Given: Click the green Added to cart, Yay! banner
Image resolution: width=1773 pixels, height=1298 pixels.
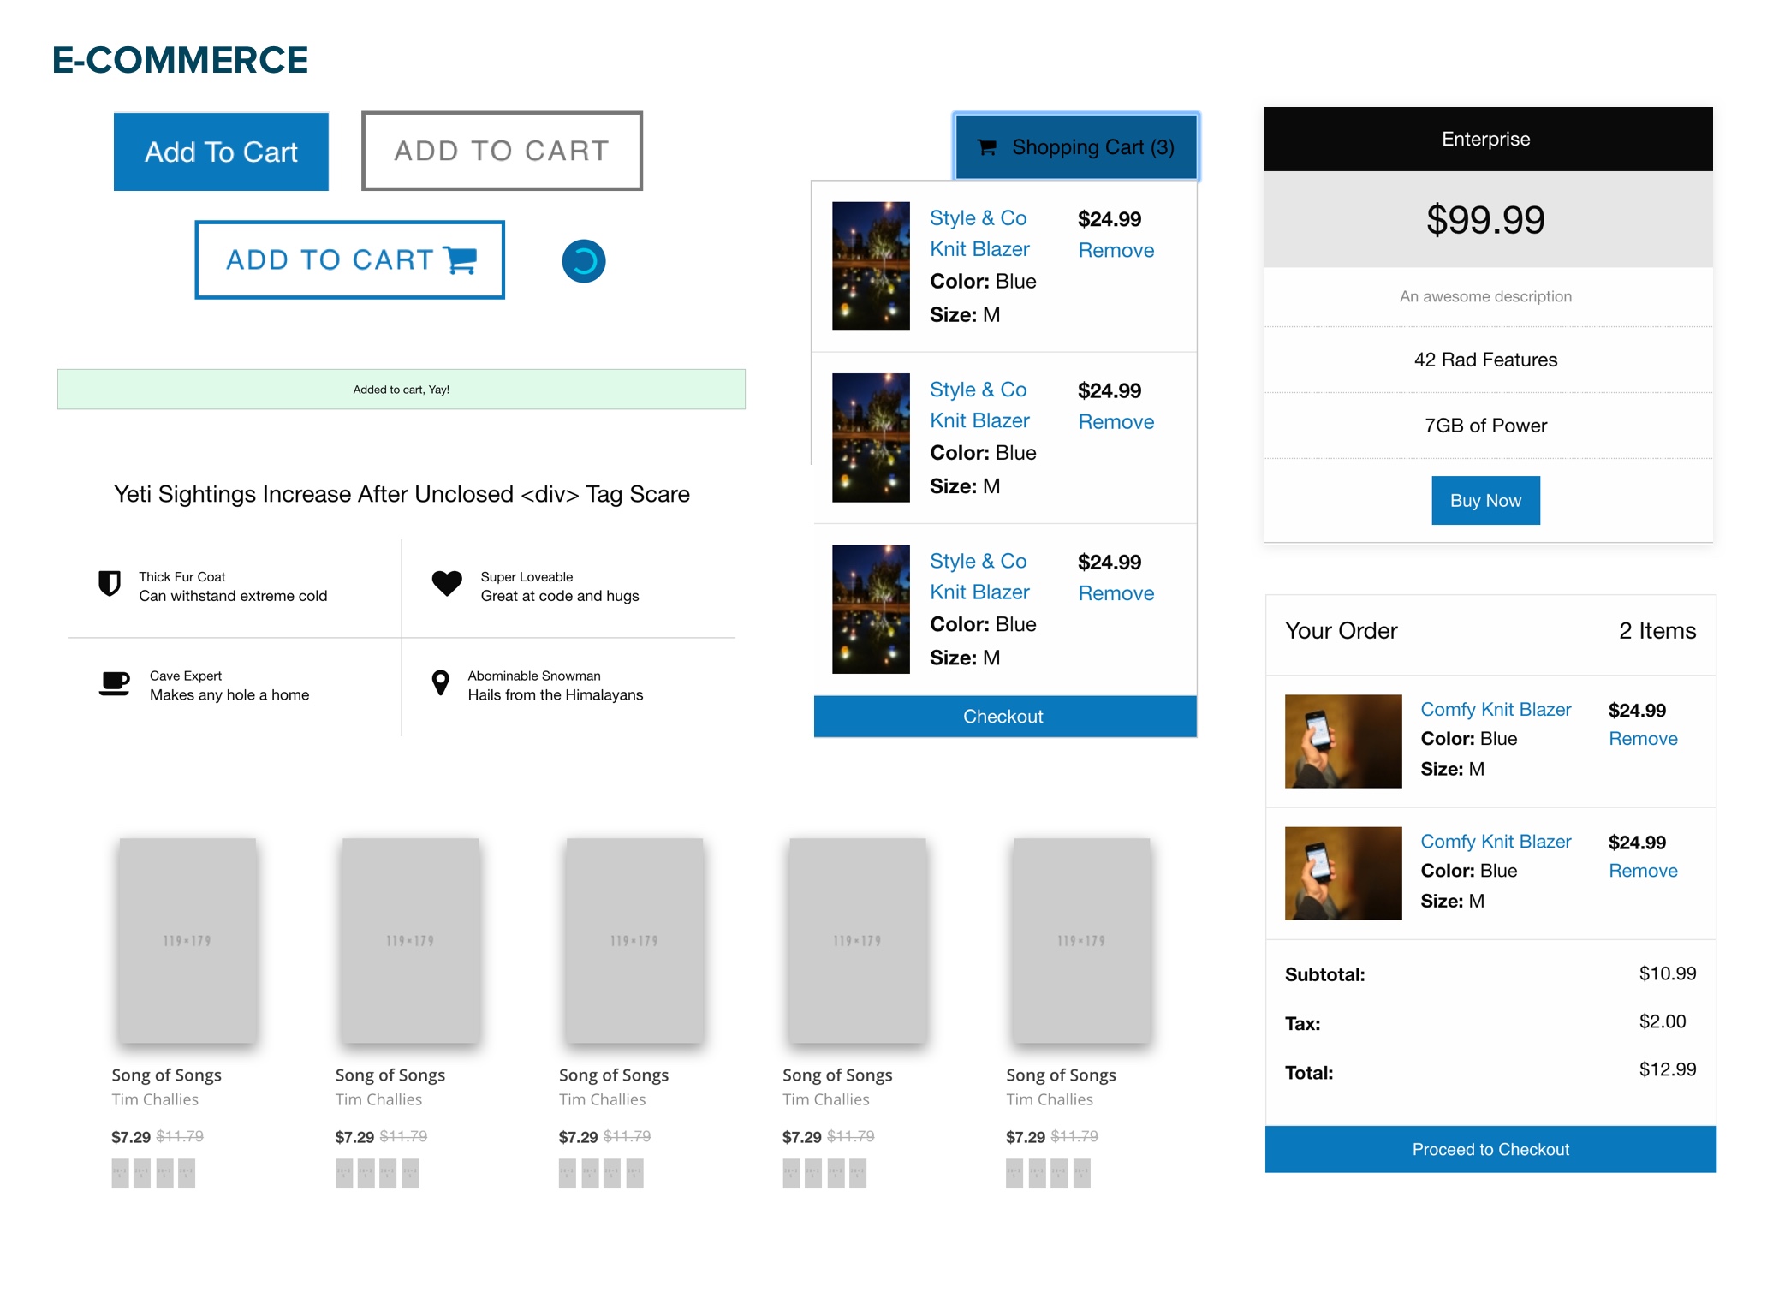Looking at the screenshot, I should (402, 390).
